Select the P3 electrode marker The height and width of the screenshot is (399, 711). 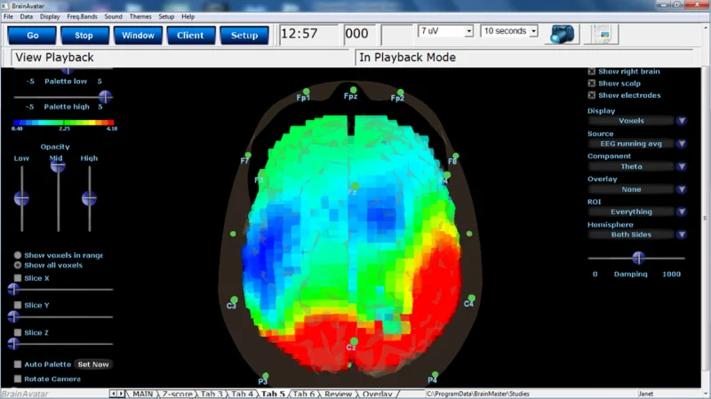point(265,375)
